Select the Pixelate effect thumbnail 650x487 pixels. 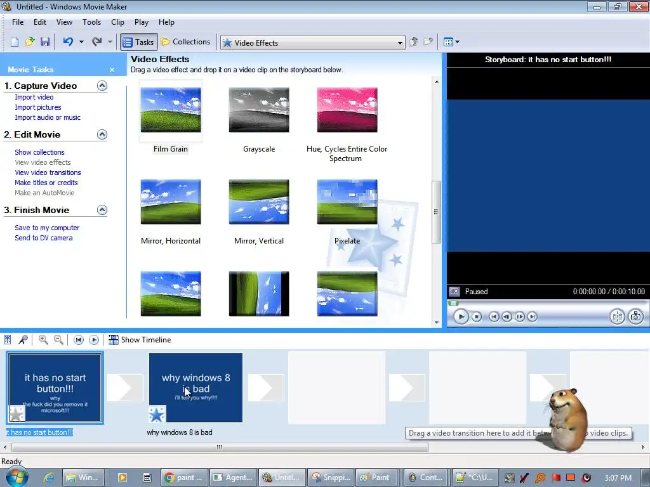click(x=347, y=202)
